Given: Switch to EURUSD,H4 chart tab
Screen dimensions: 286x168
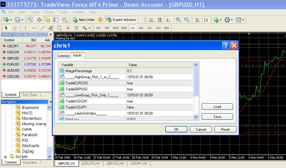Looking at the screenshot, I should tap(90, 163).
